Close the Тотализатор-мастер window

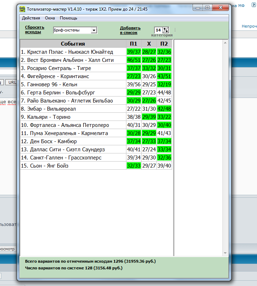pos(221,8)
